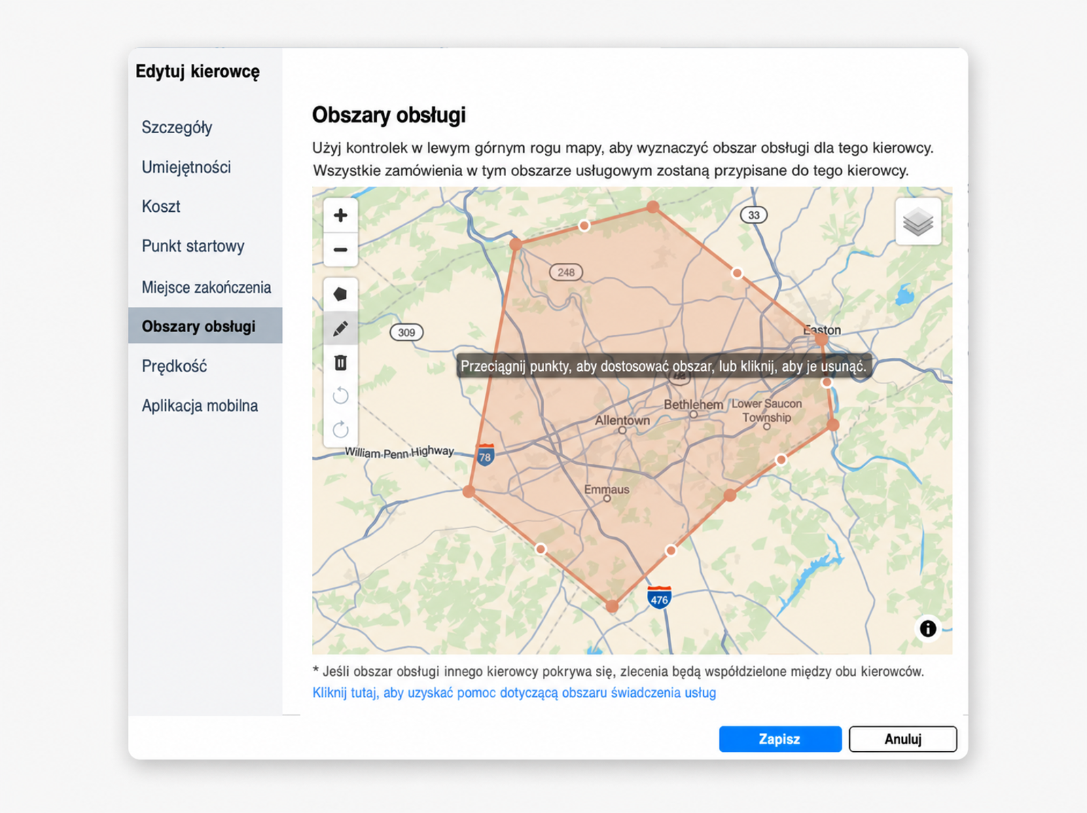Open Punkt startowy section
The height and width of the screenshot is (813, 1087).
point(193,246)
